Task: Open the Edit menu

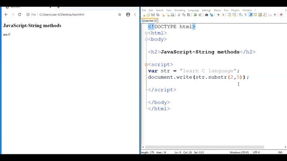Action: coord(151,10)
